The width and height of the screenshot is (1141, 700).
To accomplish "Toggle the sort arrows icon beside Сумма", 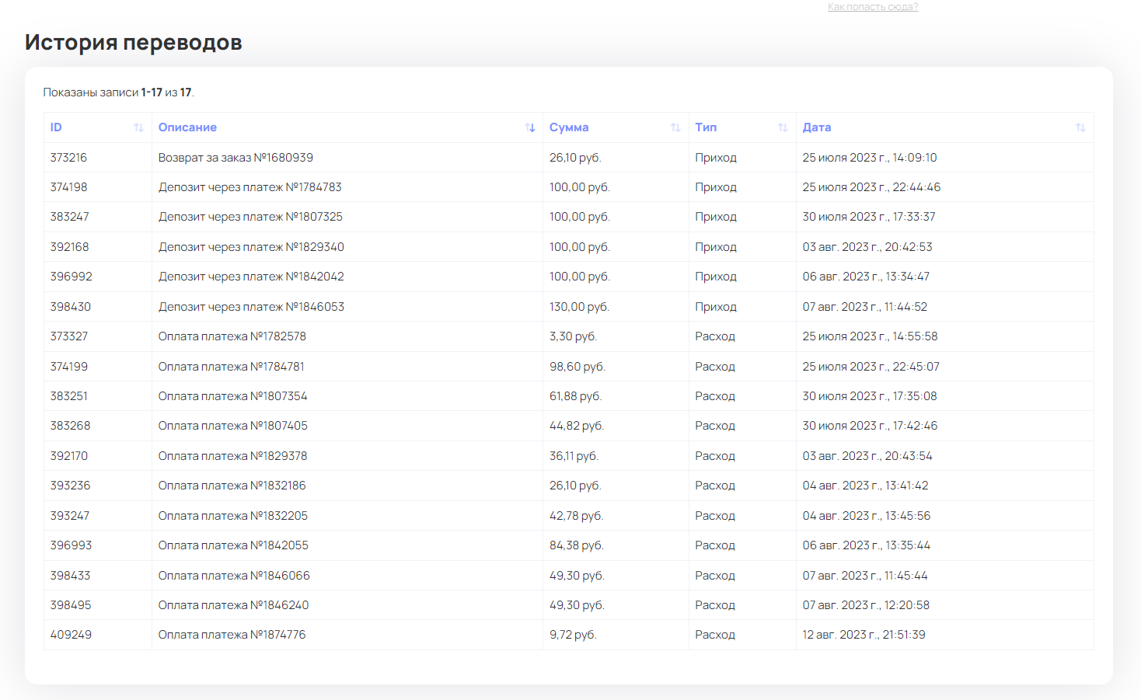I will (675, 127).
